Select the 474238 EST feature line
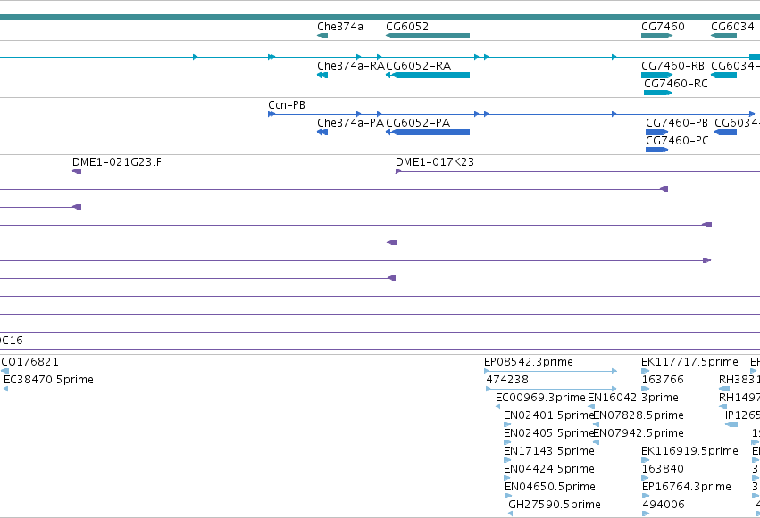 [x=551, y=389]
